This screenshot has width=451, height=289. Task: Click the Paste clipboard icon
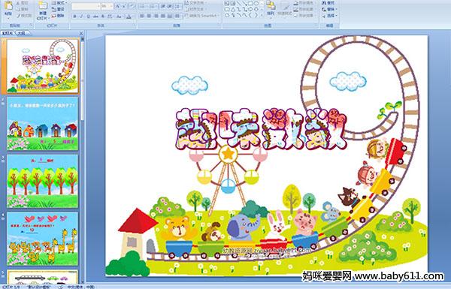tap(8, 8)
